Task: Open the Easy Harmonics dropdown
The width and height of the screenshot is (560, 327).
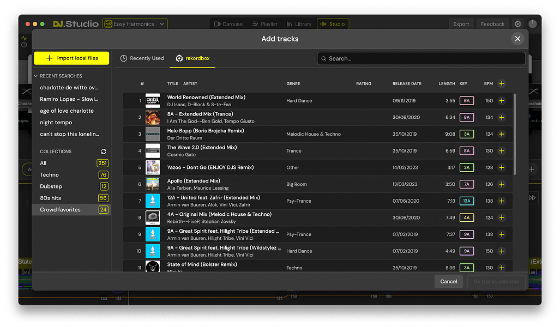Action: pyautogui.click(x=135, y=24)
